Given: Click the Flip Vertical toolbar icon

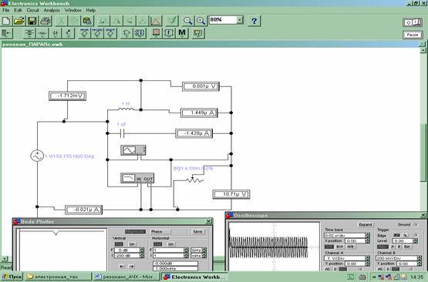Looking at the screenshot, I should click(130, 21).
